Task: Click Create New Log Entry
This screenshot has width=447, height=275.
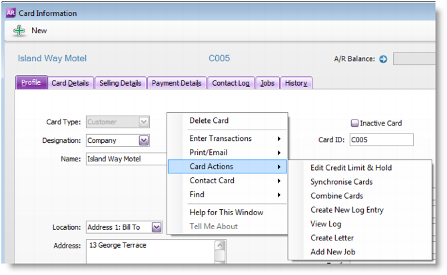Action: pos(346,210)
